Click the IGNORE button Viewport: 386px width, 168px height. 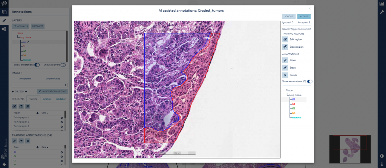(289, 17)
